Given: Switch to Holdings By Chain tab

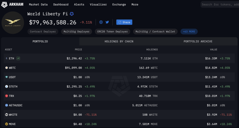Looking at the screenshot, I should pos(119,41).
